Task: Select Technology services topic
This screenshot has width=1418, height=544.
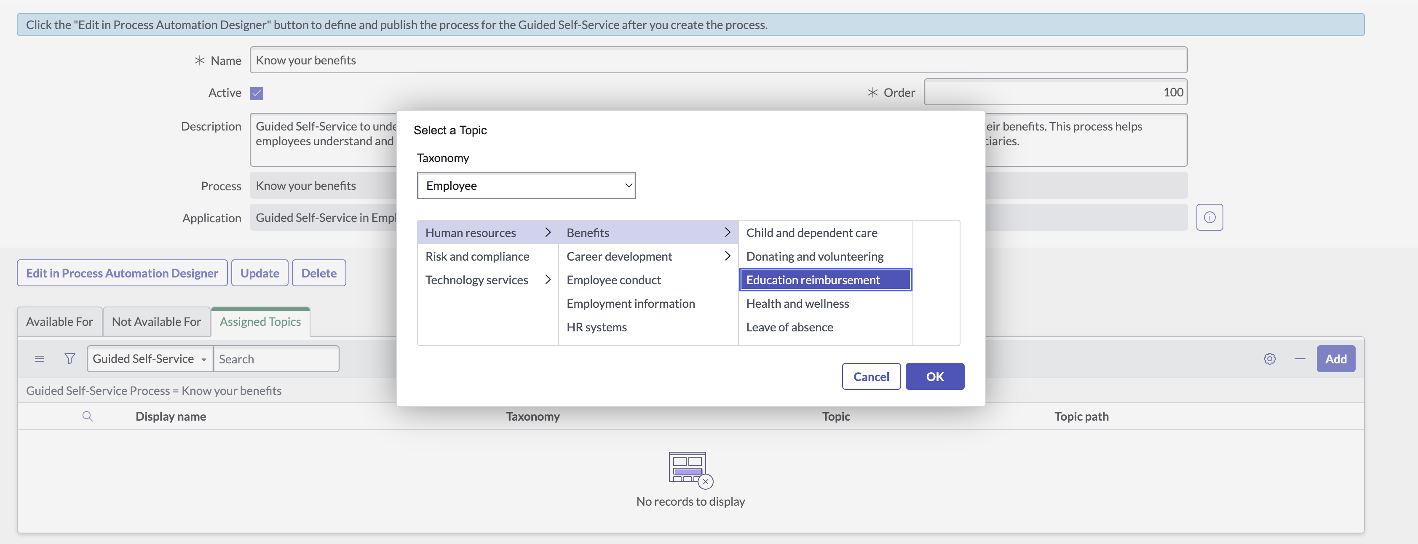Action: [488, 280]
